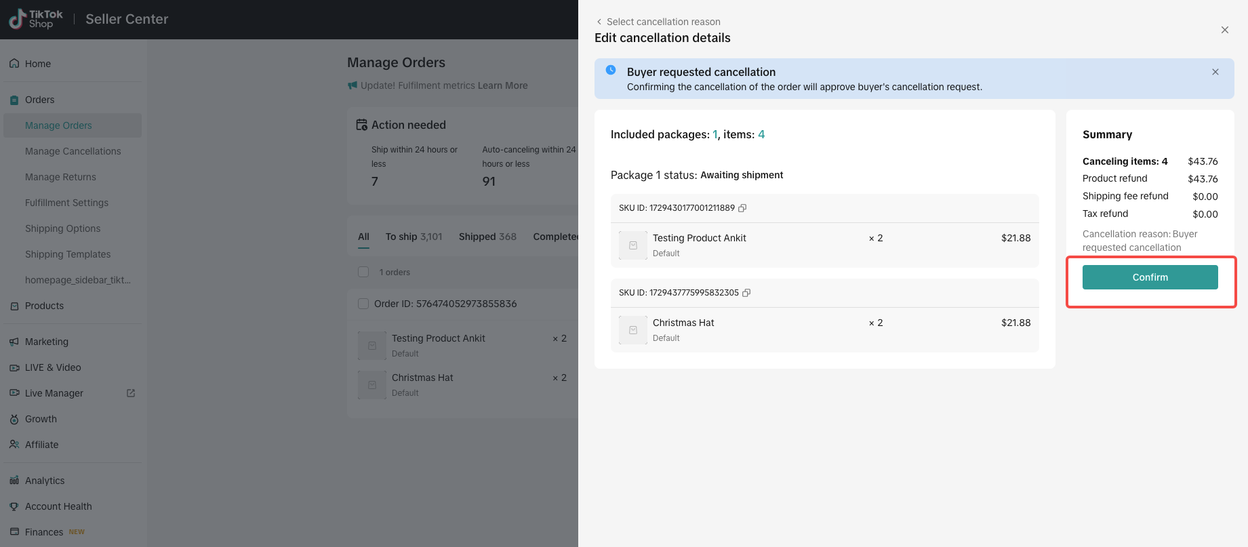Switch to the To ship tab

click(x=413, y=237)
